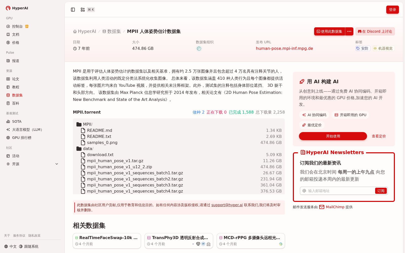The height and width of the screenshot is (253, 405).
Task: Go to HyperAI home breadcrumb
Action: (85, 31)
